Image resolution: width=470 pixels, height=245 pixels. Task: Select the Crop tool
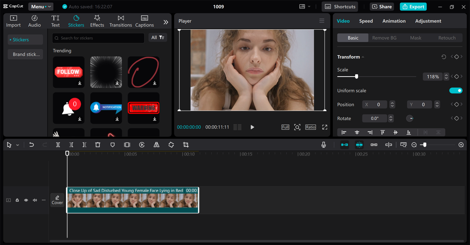186,145
